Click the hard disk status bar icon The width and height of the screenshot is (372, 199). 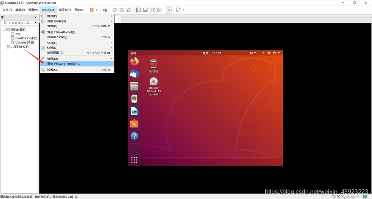333,197
